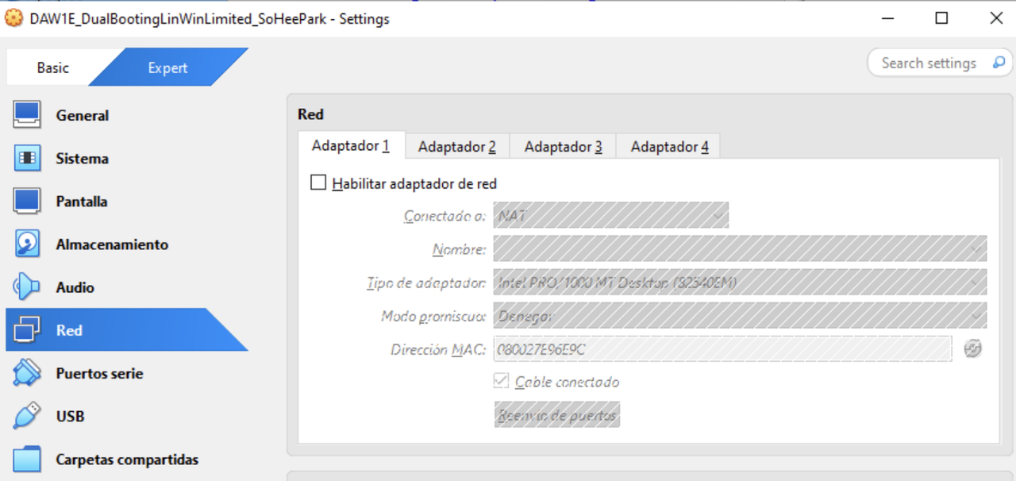Click the Audio speaker icon
1016x481 pixels.
click(27, 287)
